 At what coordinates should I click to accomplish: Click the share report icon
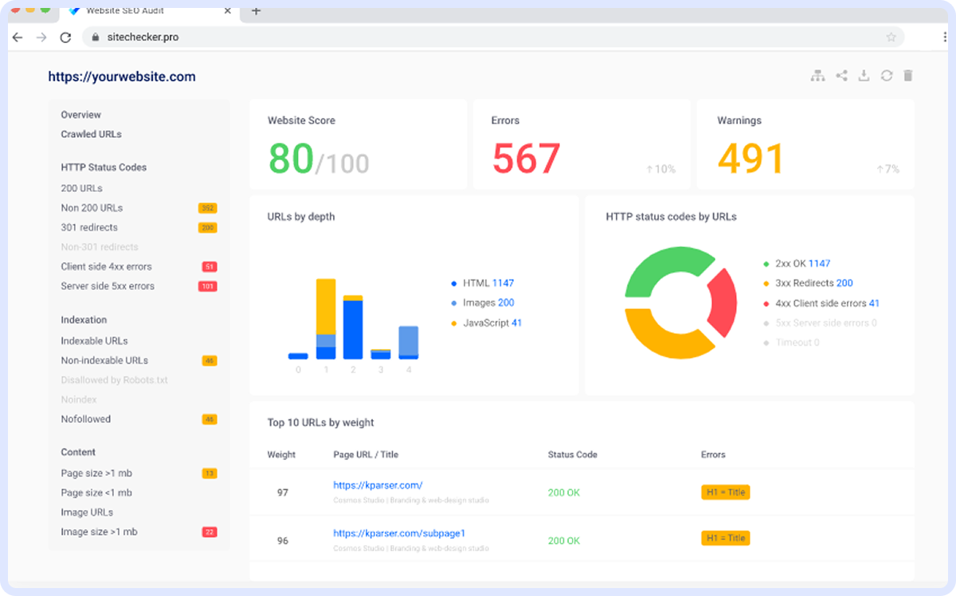840,76
